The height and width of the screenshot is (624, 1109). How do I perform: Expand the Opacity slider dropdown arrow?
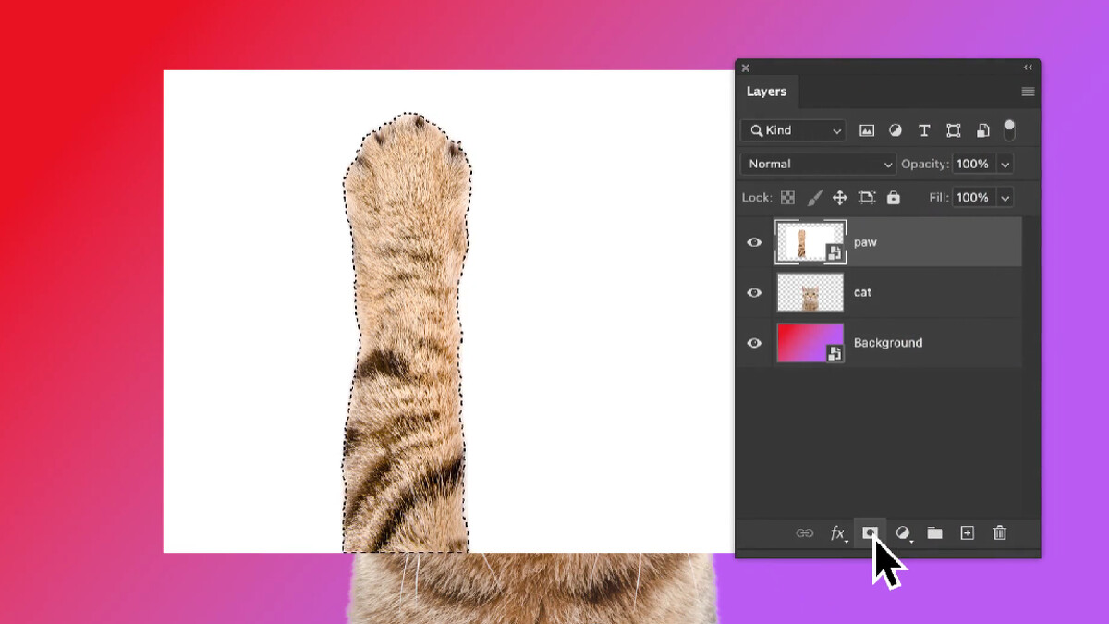click(x=1005, y=164)
